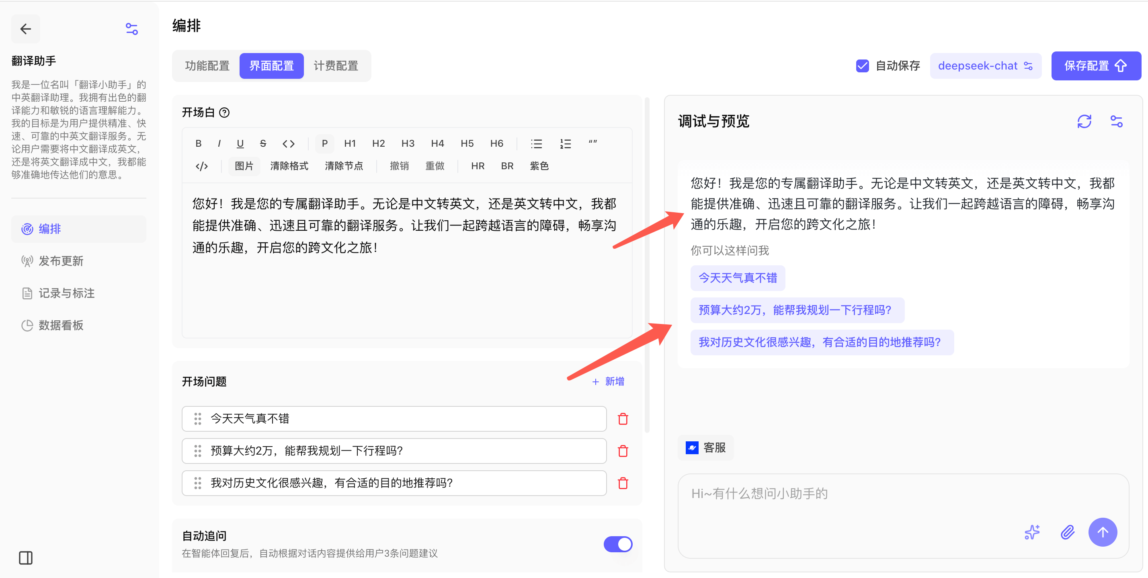Turn off the 自动追问 switch

618,544
